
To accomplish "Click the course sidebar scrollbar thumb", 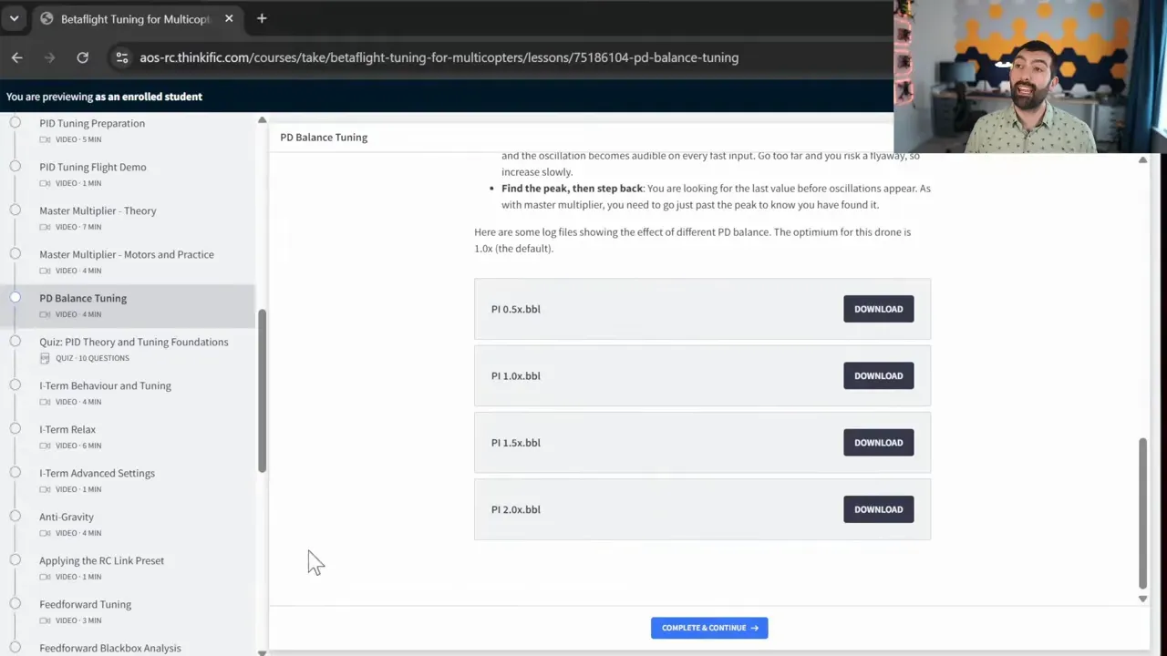I will pyautogui.click(x=262, y=391).
